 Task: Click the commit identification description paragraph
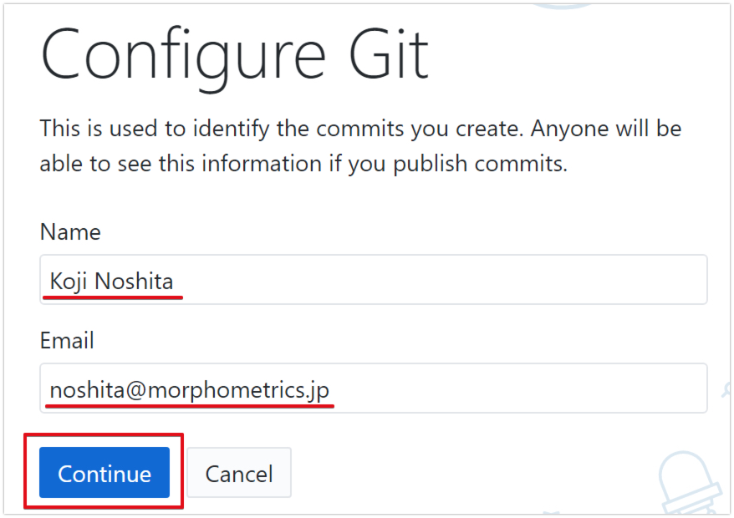[x=360, y=146]
